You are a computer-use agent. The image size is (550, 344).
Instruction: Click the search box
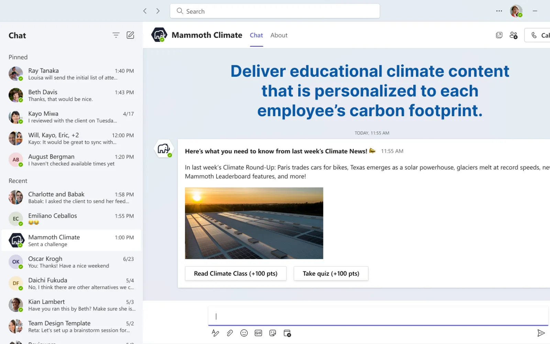[x=275, y=11]
